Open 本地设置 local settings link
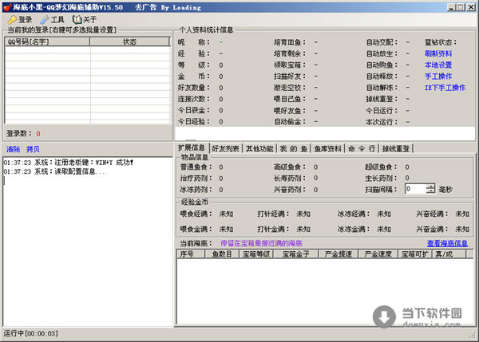Screen dimensions: 479x342 coord(438,65)
